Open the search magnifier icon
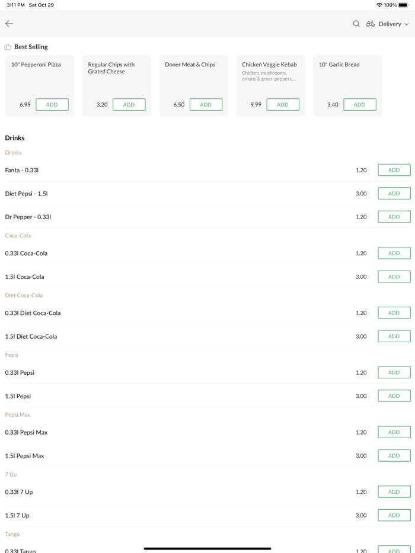 click(x=356, y=24)
